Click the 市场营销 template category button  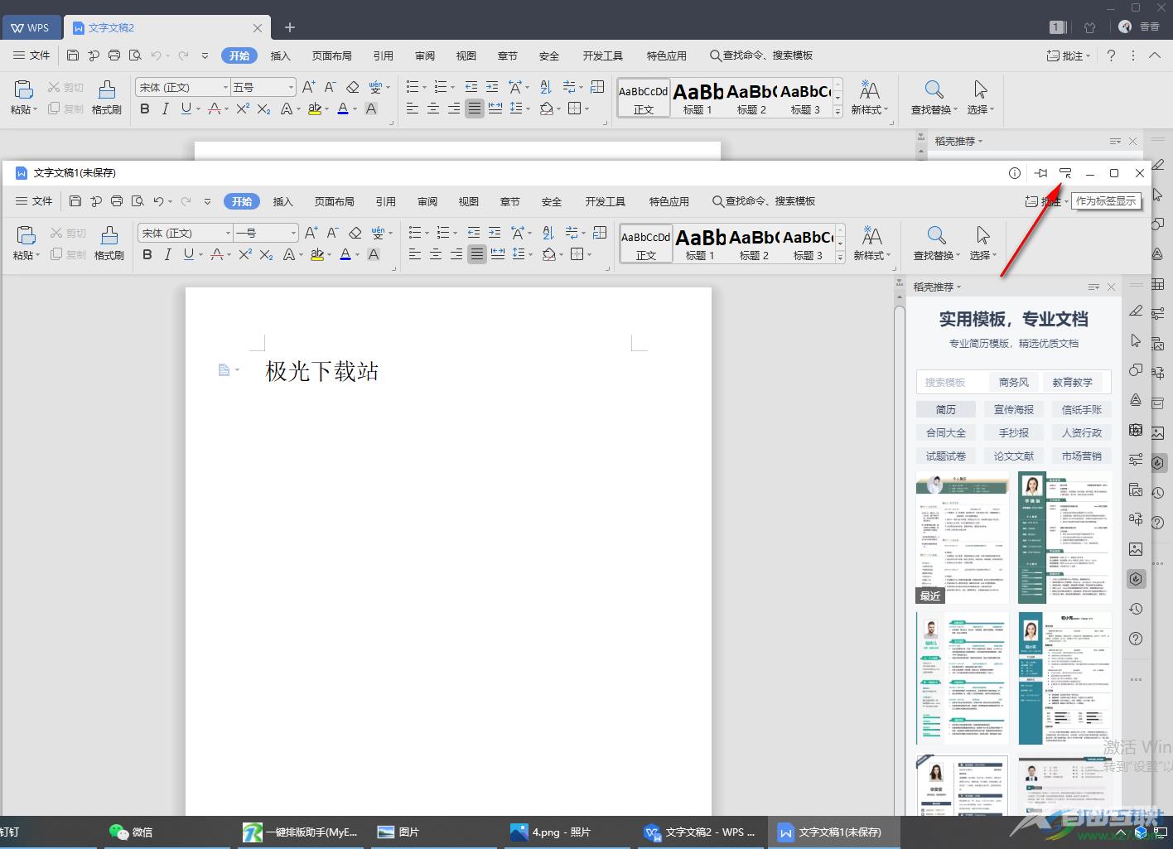pos(1082,456)
